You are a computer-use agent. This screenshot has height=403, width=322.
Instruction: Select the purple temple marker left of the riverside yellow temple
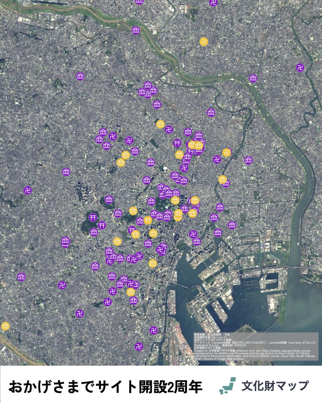[x=217, y=159]
